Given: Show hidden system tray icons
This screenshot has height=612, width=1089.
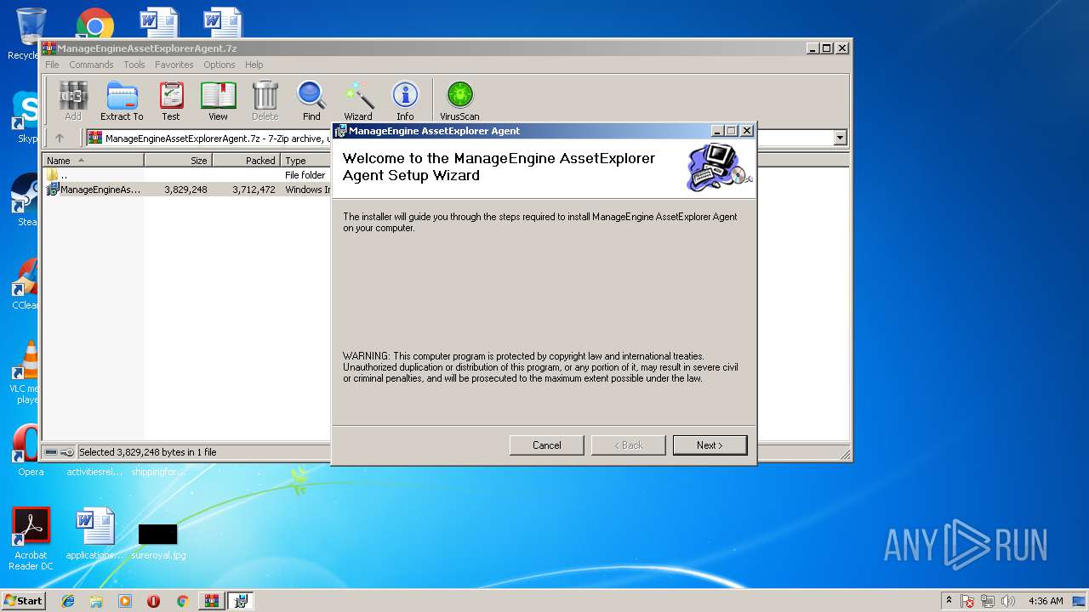Looking at the screenshot, I should click(949, 601).
